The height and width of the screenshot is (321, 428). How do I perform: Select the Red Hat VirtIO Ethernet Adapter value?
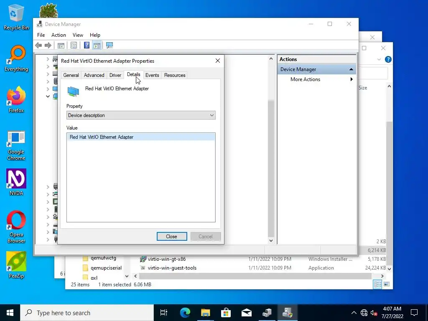141,137
